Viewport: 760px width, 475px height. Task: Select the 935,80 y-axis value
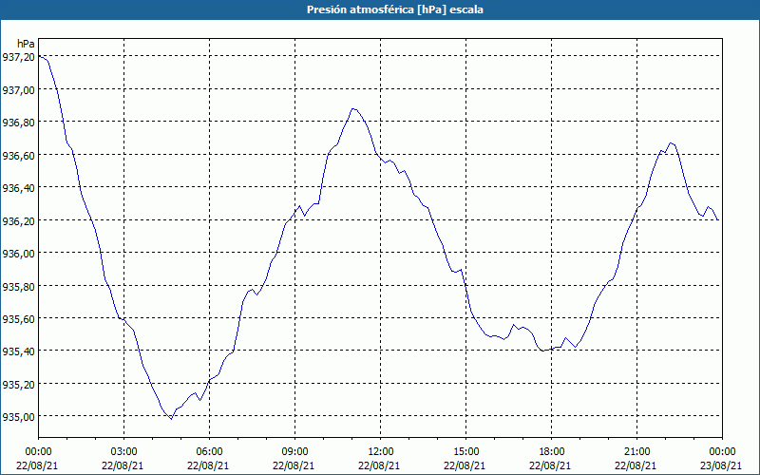(18, 287)
